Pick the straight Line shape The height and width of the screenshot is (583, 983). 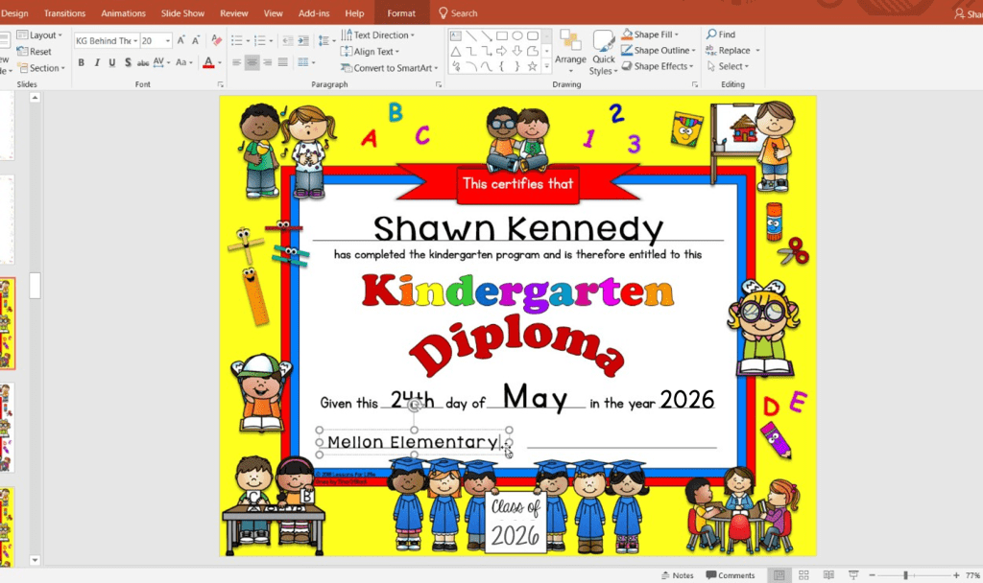tap(470, 35)
